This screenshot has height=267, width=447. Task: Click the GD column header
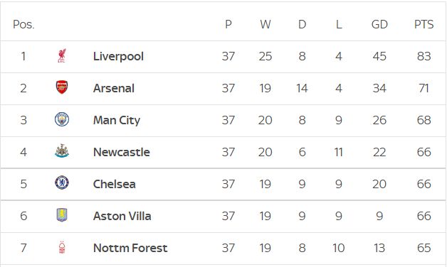(x=379, y=24)
